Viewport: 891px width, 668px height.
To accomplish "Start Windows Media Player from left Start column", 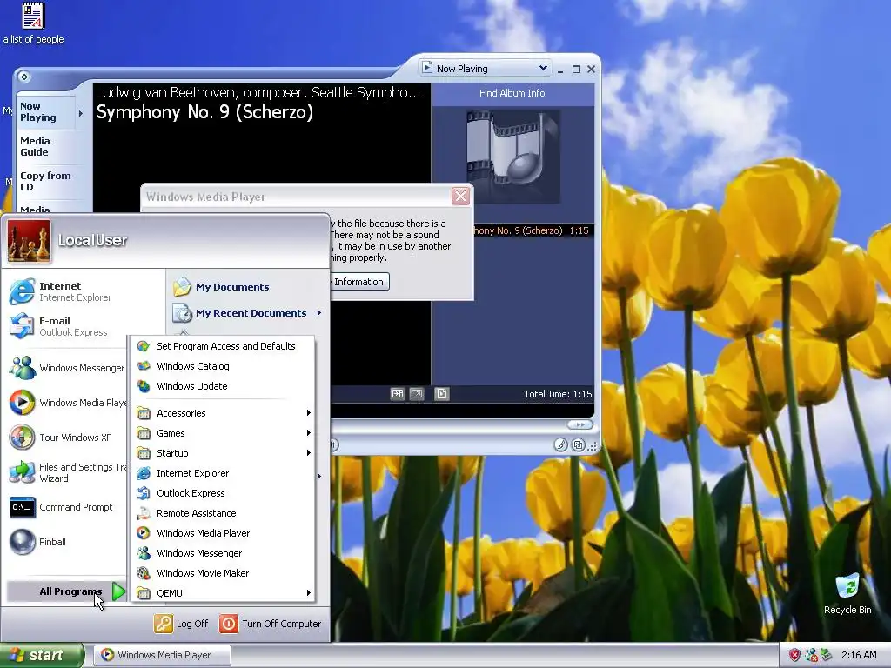I will pos(67,403).
